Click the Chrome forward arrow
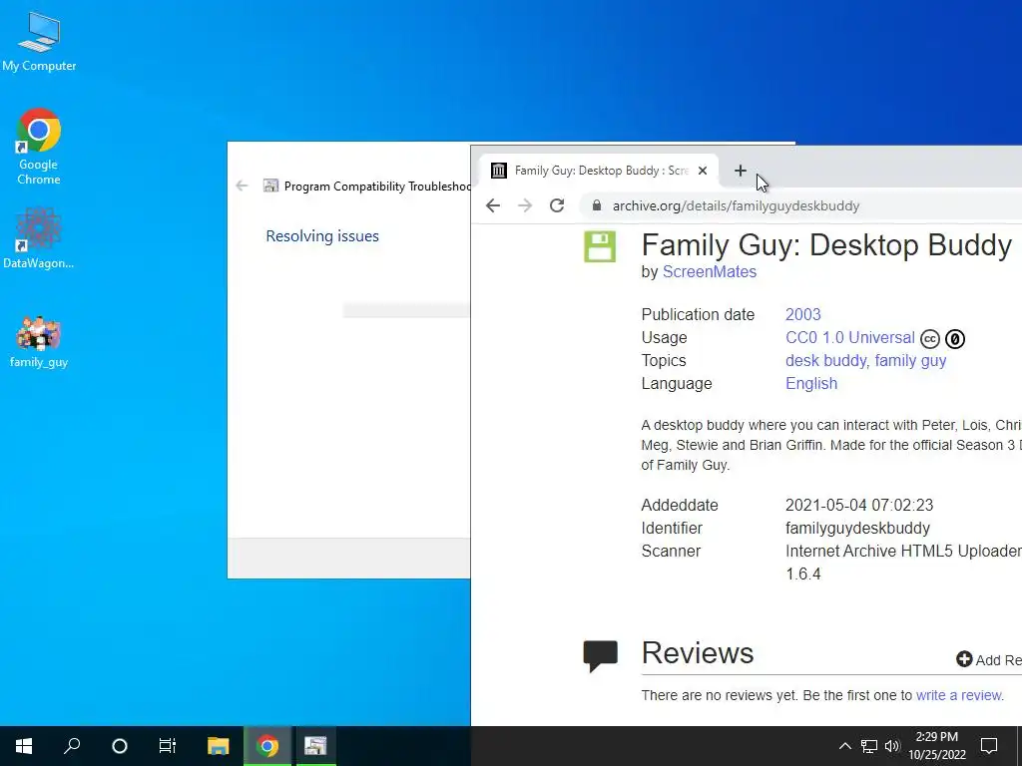The height and width of the screenshot is (766, 1022). point(525,205)
